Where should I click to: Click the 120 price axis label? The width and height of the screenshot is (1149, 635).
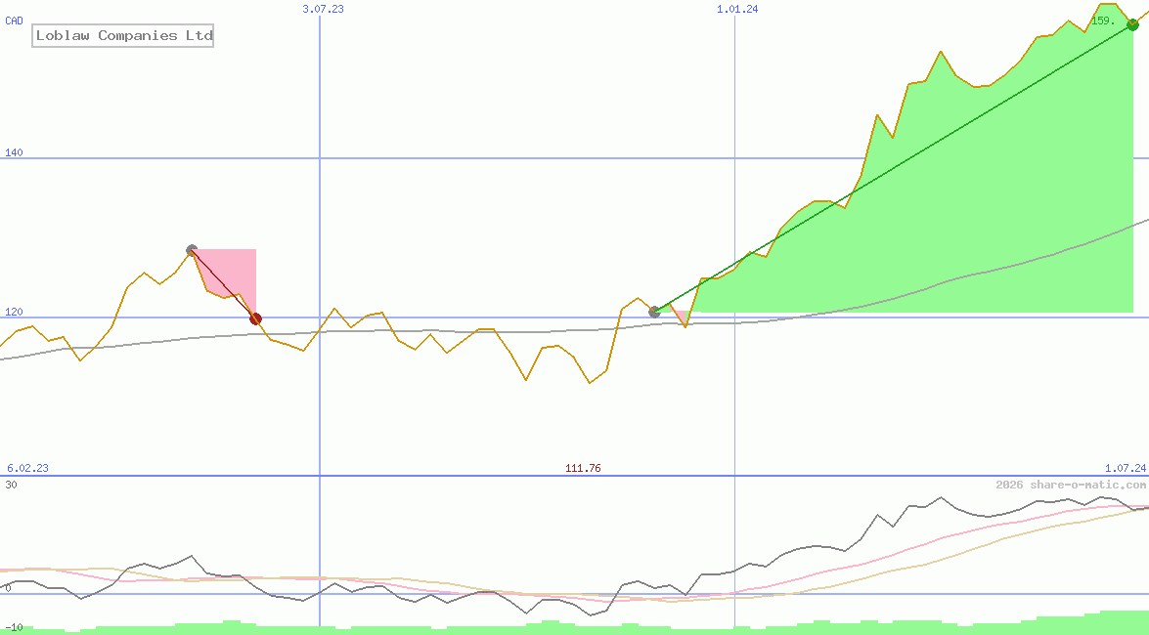coord(11,313)
